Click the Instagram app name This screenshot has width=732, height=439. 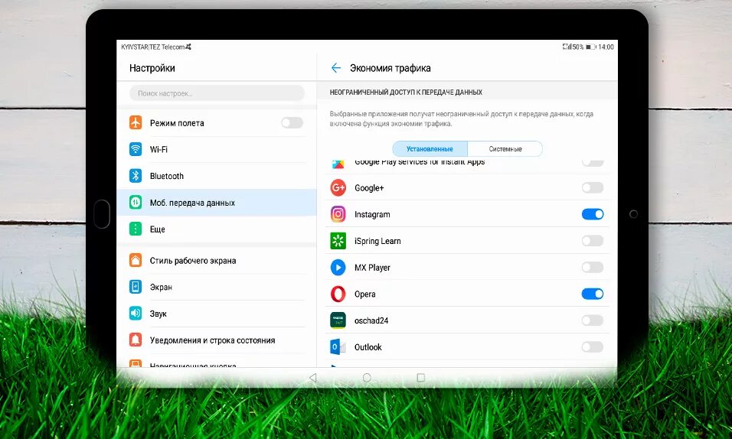(x=372, y=215)
